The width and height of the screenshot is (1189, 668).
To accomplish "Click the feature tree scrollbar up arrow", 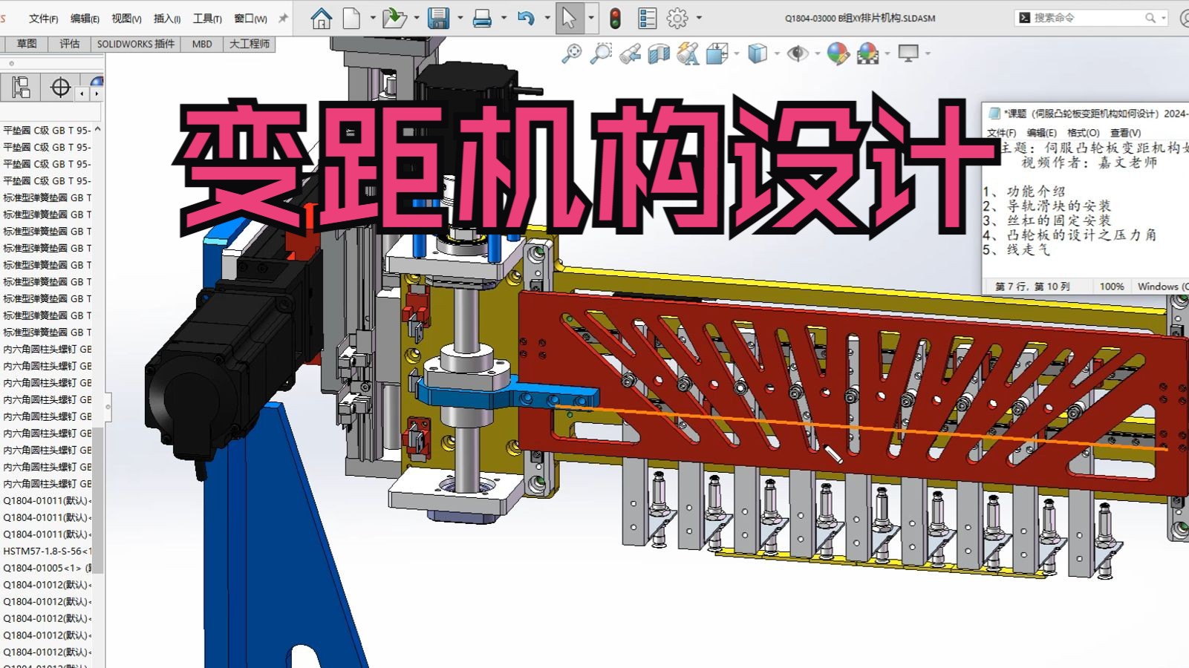I will pyautogui.click(x=97, y=129).
